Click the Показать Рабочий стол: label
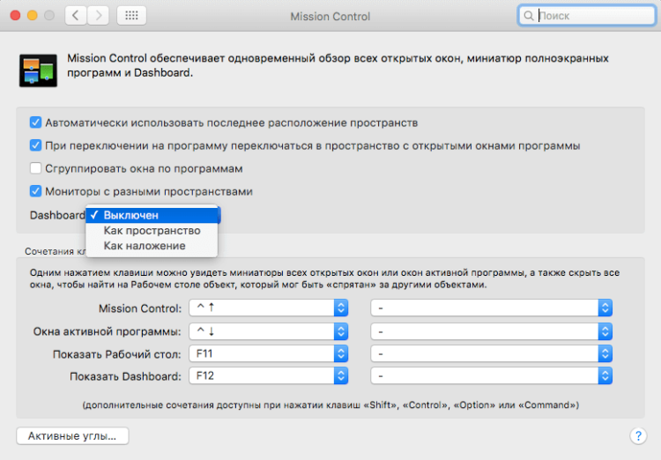Image resolution: width=661 pixels, height=460 pixels. click(x=116, y=354)
